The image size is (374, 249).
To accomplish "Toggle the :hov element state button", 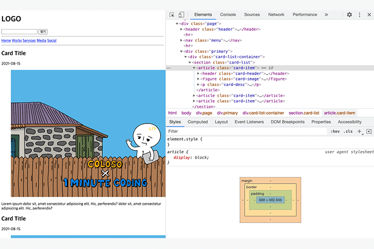I will [335, 131].
